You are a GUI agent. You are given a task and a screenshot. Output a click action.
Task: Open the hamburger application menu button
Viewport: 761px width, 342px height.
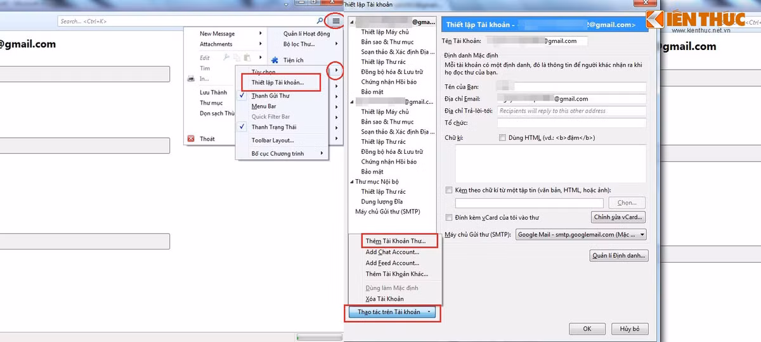click(336, 21)
